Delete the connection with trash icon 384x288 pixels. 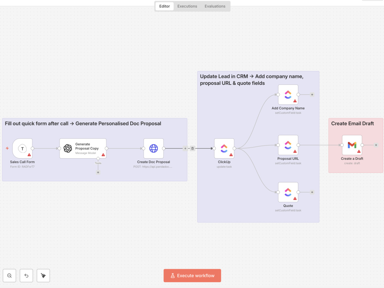[192, 148]
